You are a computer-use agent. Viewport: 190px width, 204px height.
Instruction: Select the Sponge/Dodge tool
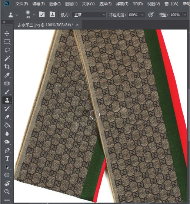[x=7, y=142]
